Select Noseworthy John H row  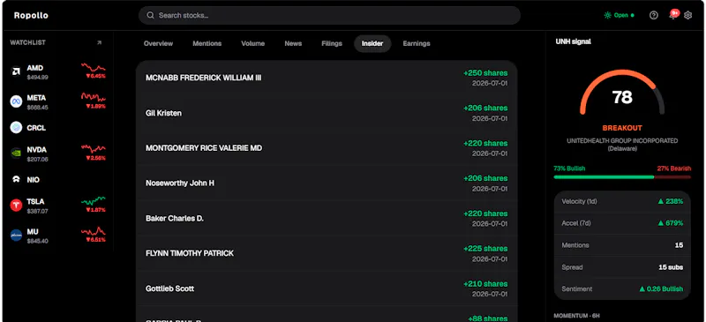pos(327,183)
